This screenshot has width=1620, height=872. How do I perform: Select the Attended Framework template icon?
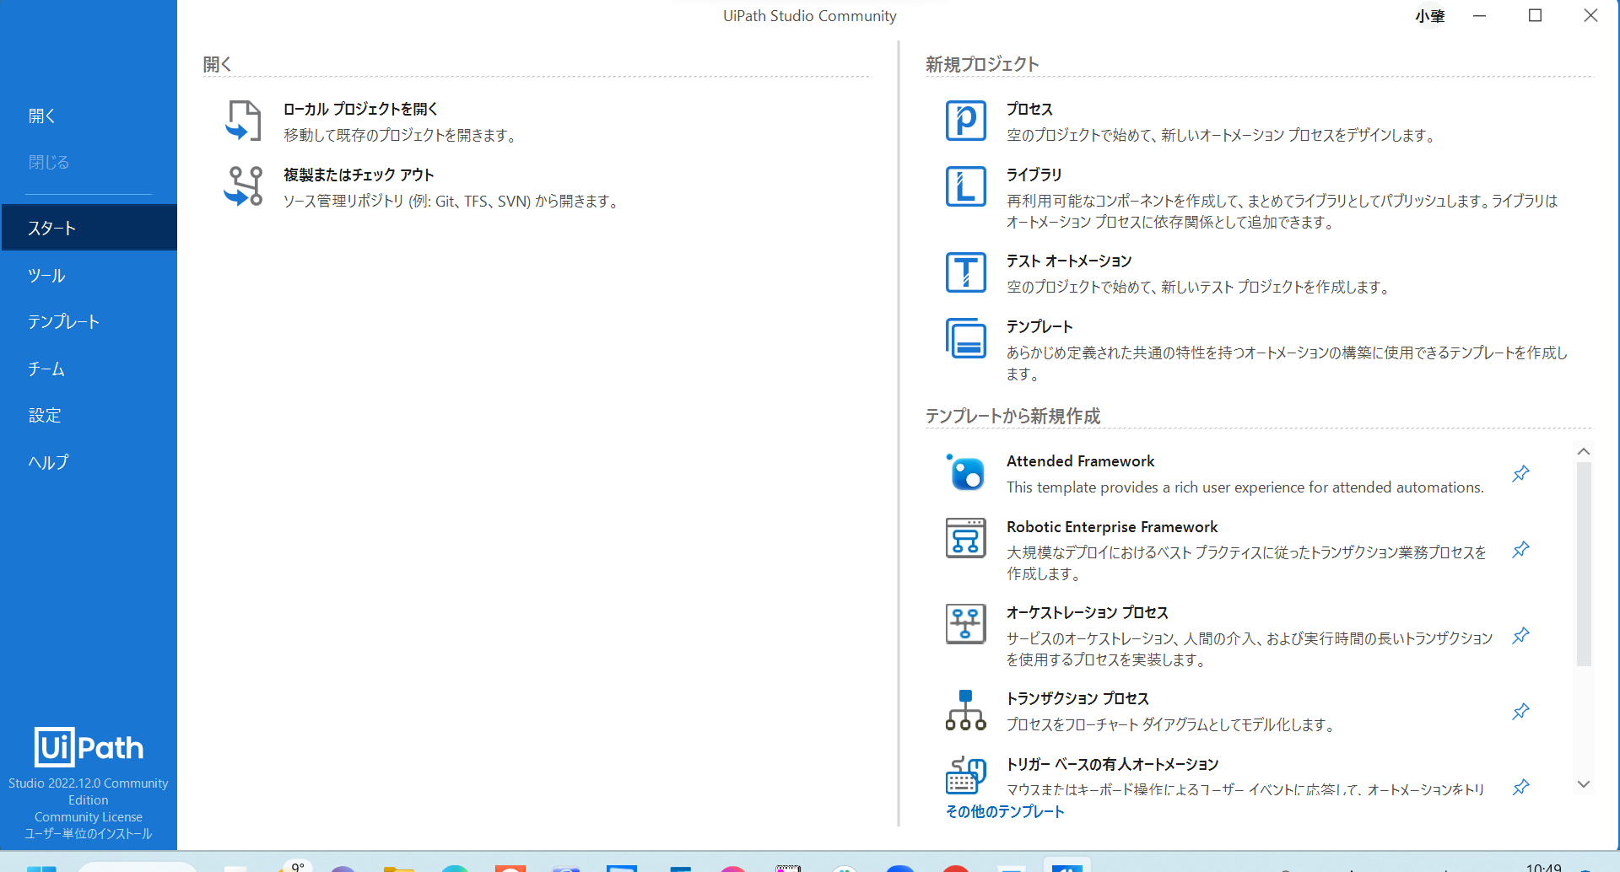coord(965,473)
